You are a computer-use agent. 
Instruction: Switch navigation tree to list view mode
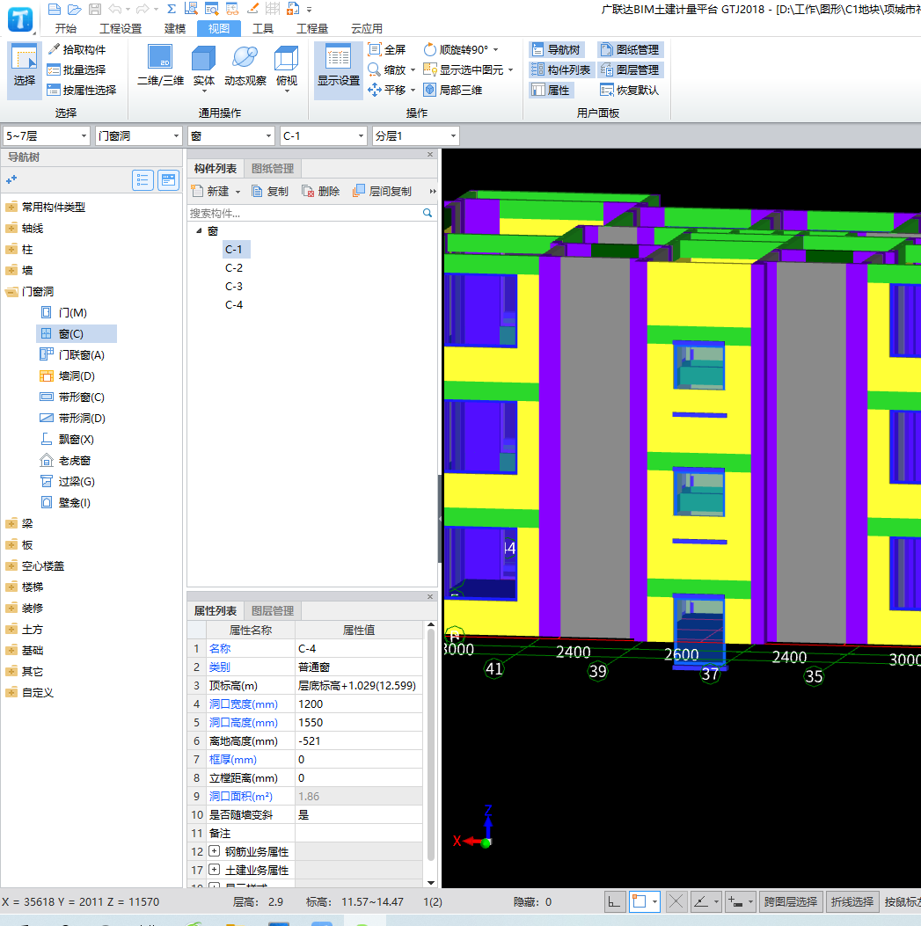click(x=143, y=180)
